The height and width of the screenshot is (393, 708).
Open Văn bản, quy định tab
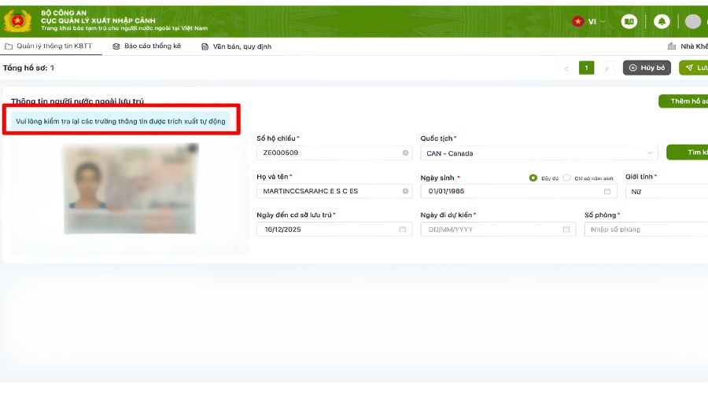pyautogui.click(x=236, y=46)
